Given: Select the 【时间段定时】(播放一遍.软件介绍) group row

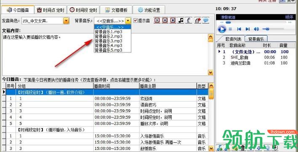Looking at the screenshot, I should [x=107, y=92].
